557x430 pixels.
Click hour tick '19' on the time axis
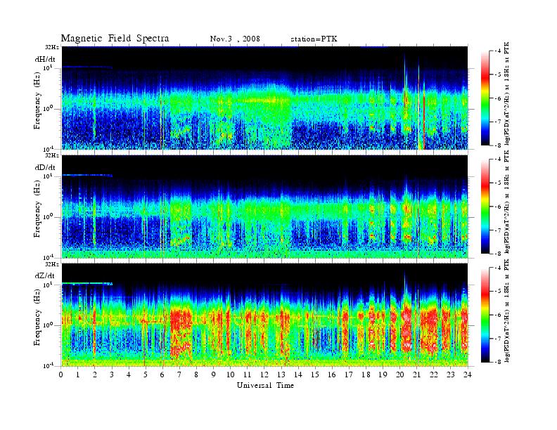tap(383, 374)
